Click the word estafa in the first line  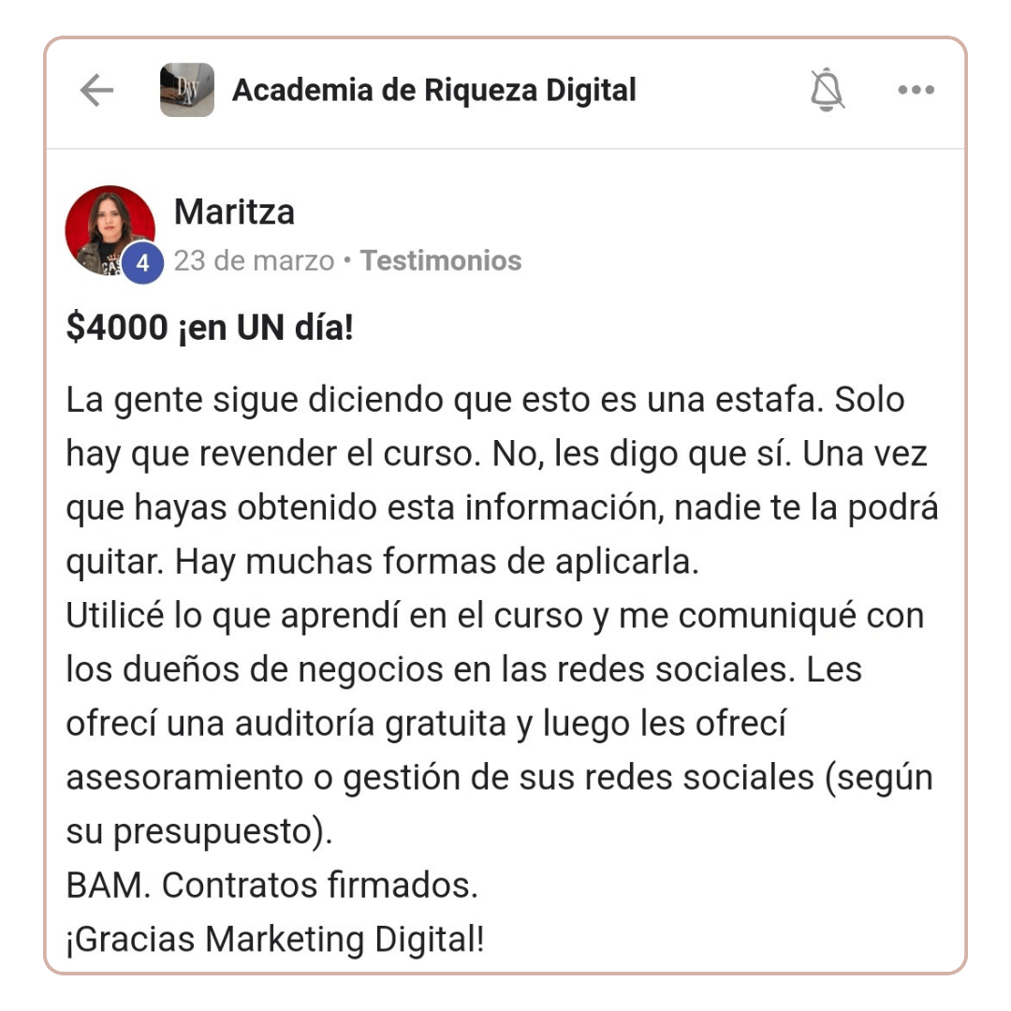pyautogui.click(x=769, y=400)
